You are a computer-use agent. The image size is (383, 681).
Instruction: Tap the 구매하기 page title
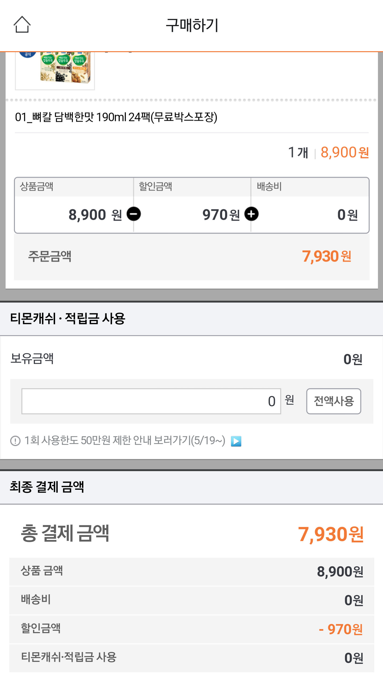pyautogui.click(x=191, y=25)
